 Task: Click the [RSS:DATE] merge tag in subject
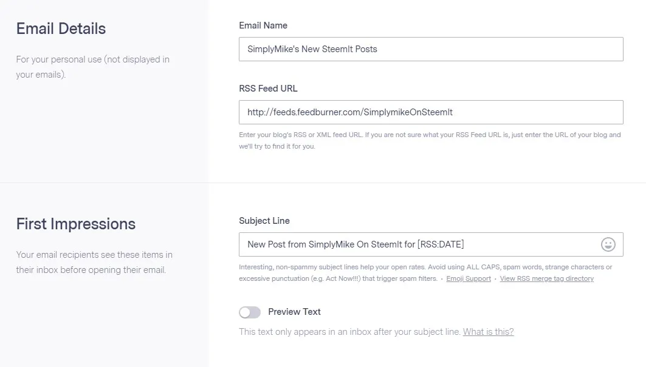click(441, 244)
